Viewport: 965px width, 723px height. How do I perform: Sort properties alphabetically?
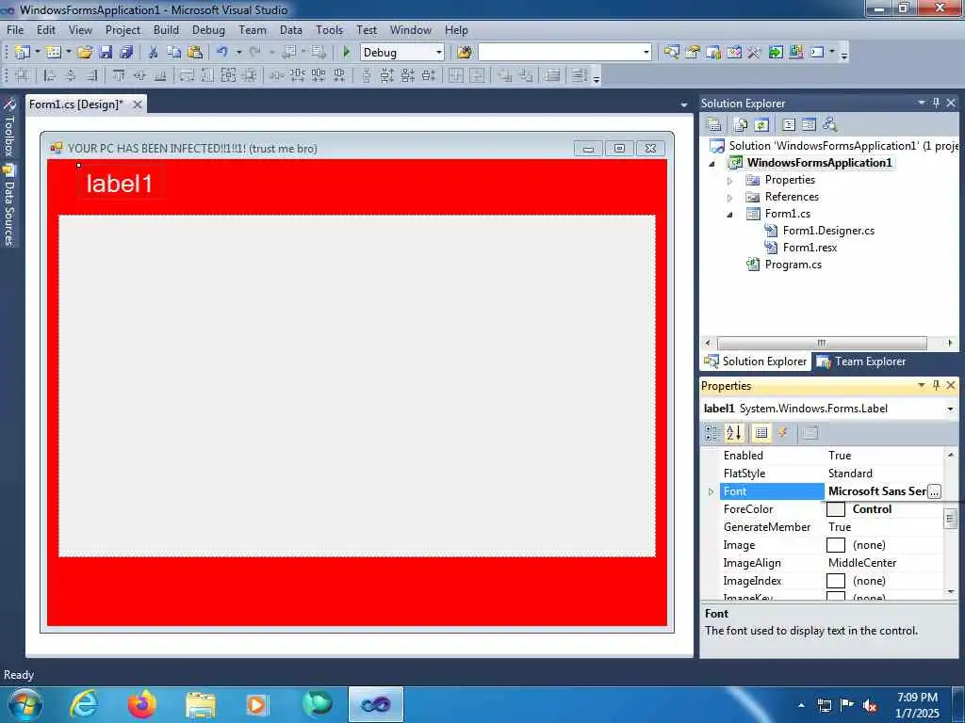click(733, 433)
